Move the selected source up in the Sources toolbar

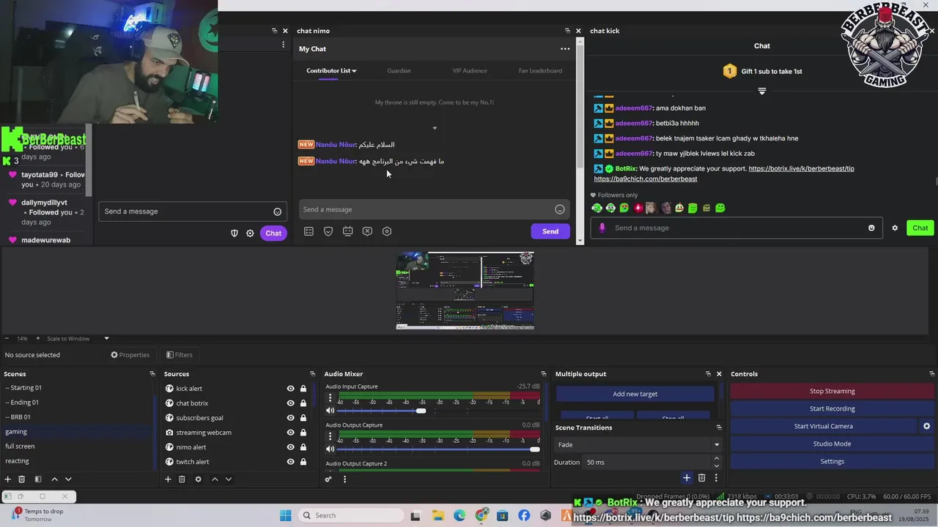click(215, 479)
